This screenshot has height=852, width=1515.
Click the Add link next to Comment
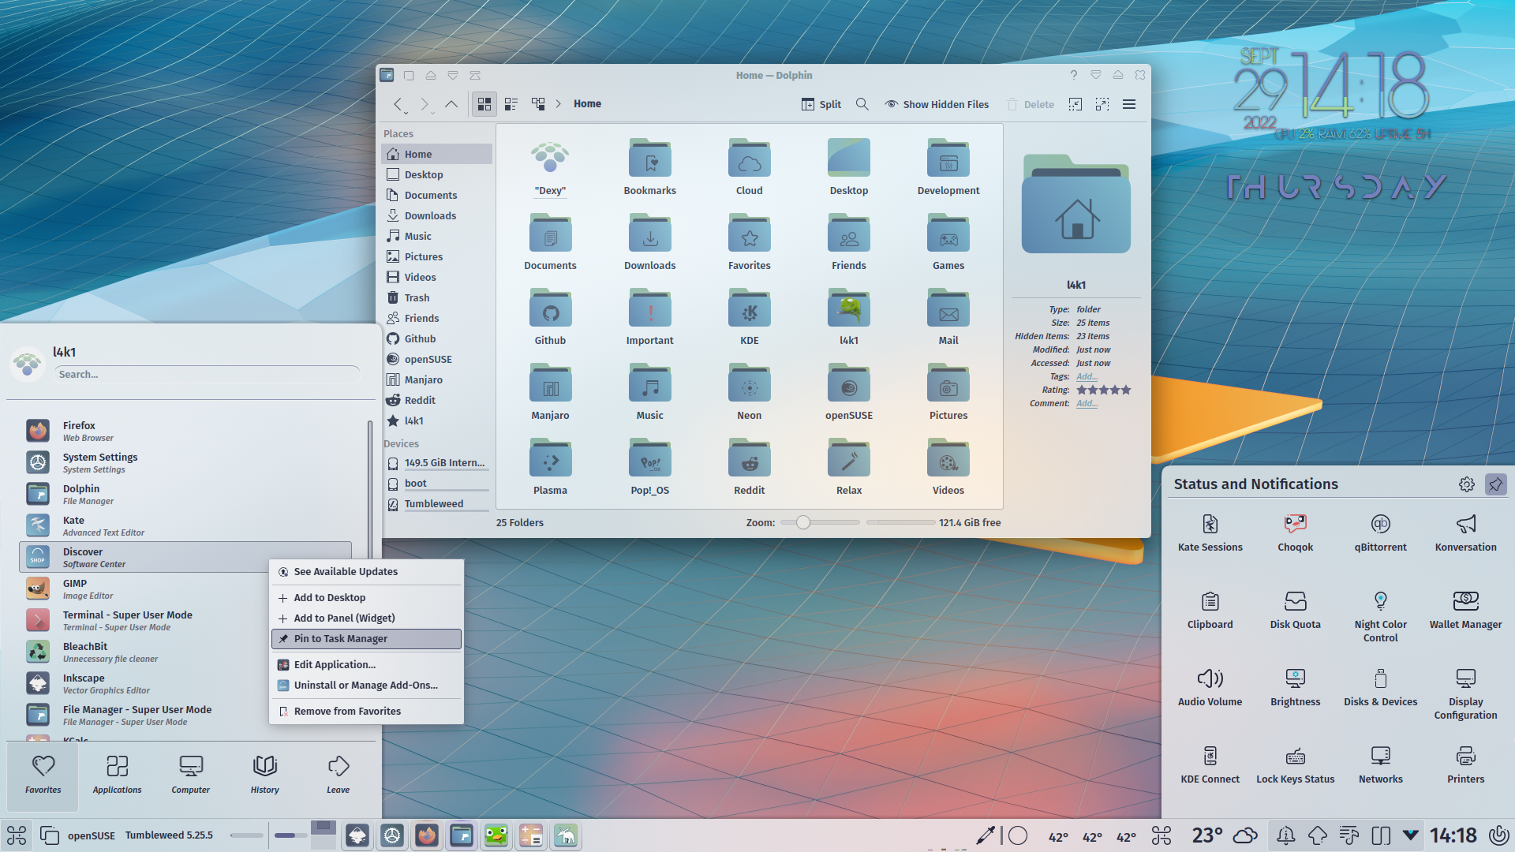(x=1087, y=403)
